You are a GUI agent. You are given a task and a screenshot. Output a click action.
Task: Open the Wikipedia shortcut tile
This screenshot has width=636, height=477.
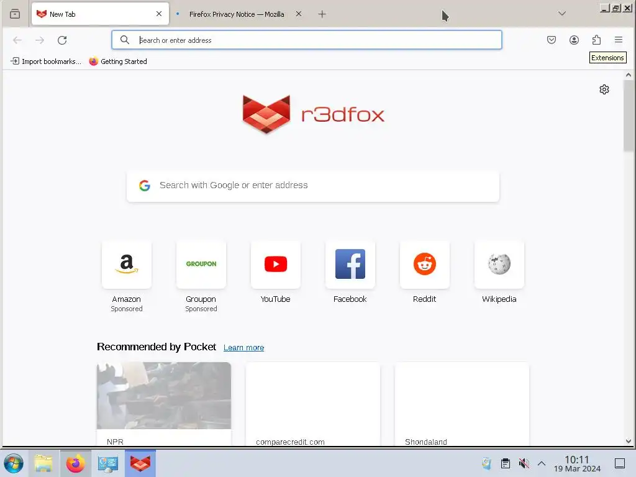pyautogui.click(x=499, y=265)
